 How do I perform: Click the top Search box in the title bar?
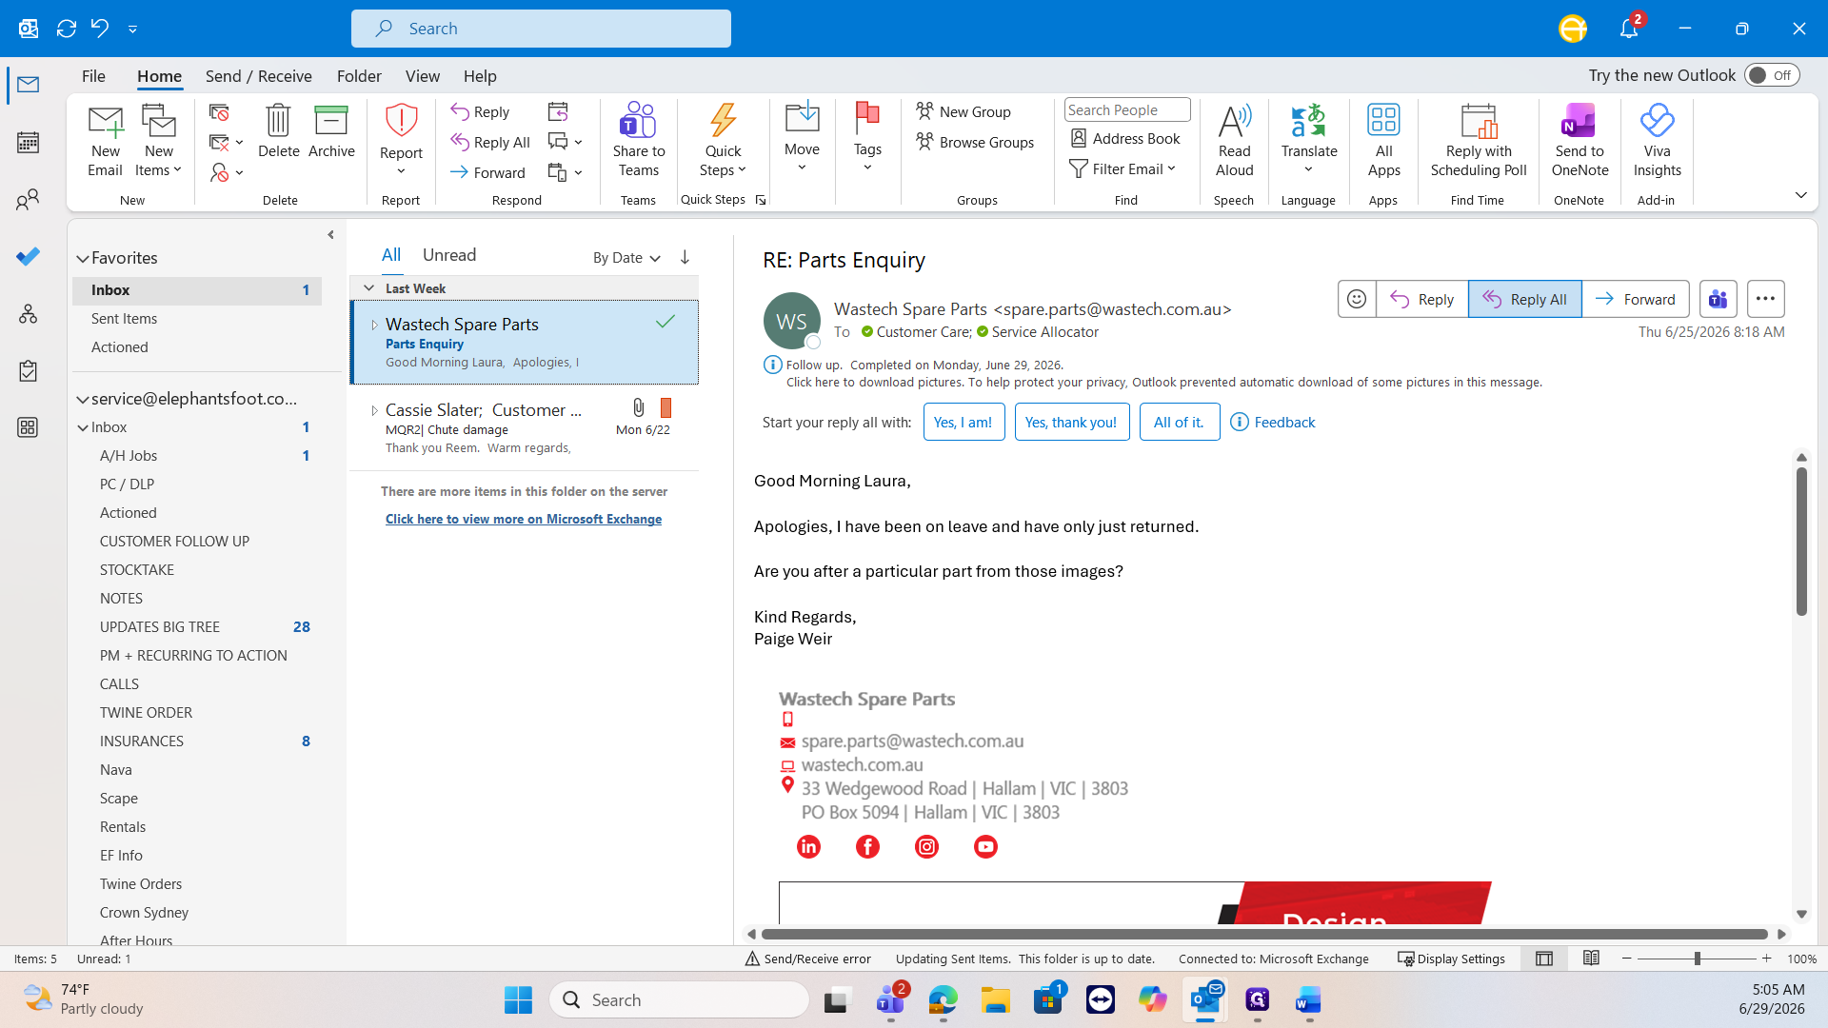(541, 29)
